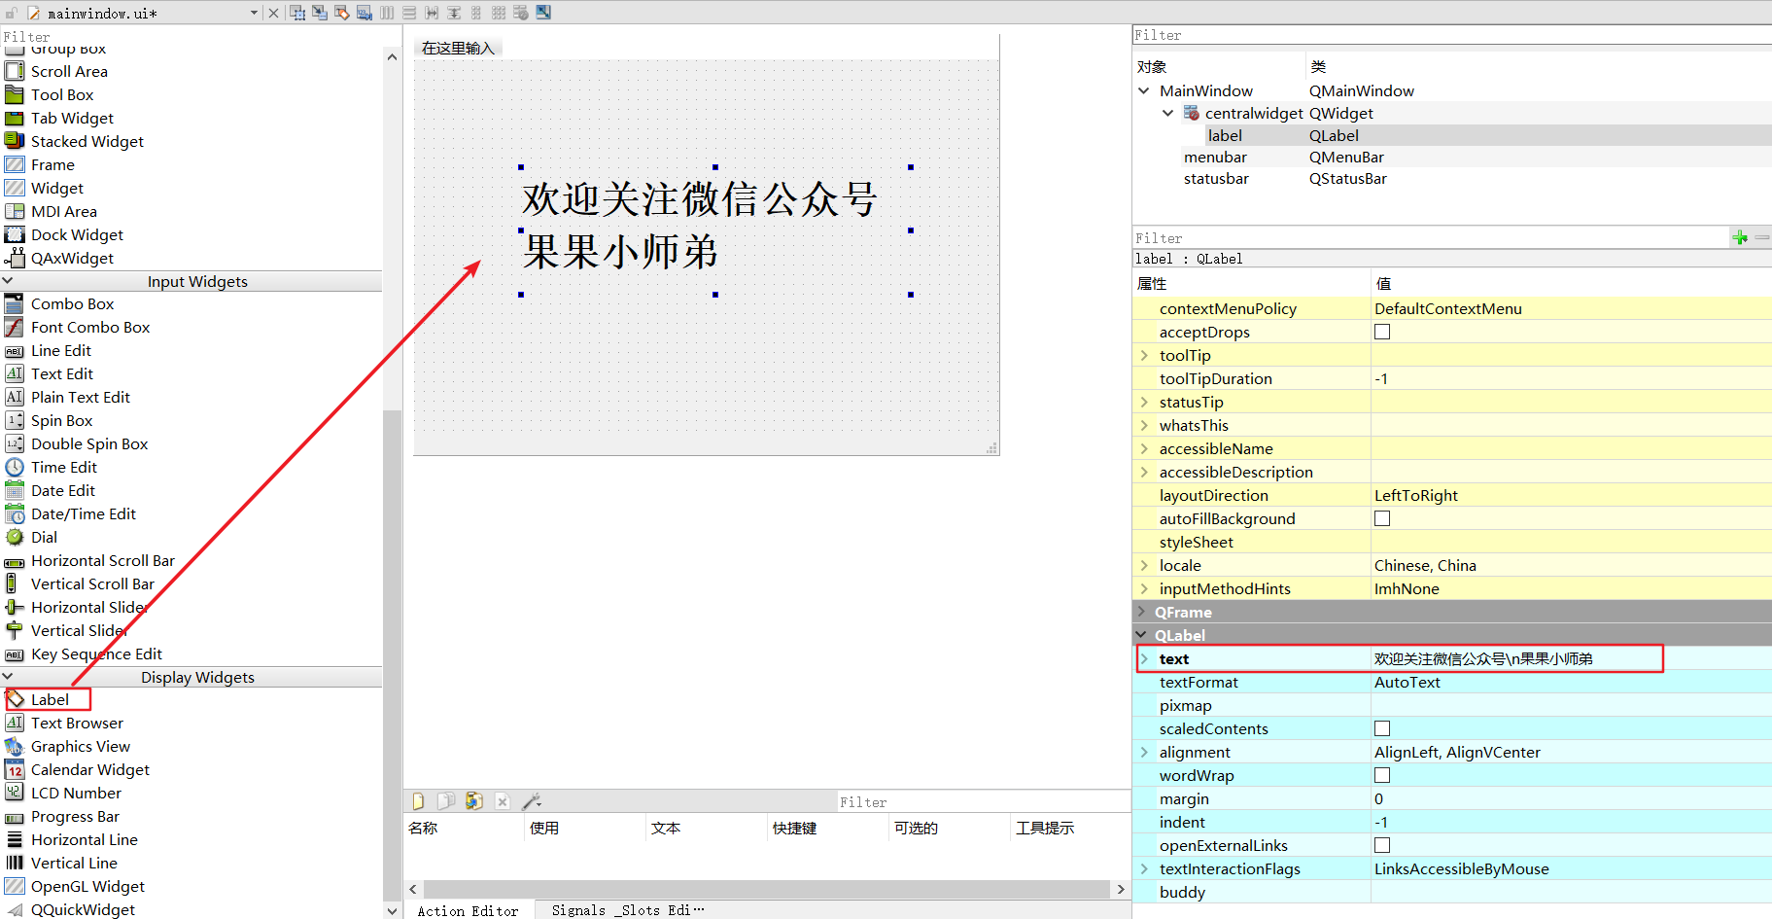
Task: Select the LCD Number widget
Action: click(x=76, y=793)
